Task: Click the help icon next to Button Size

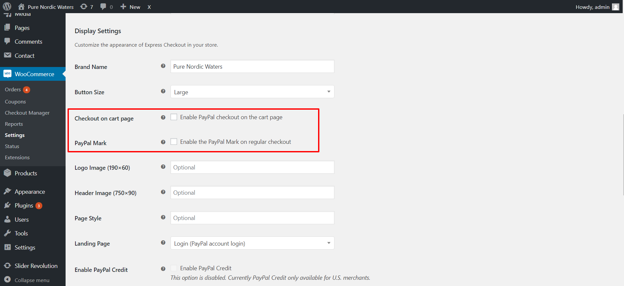Action: click(x=163, y=91)
